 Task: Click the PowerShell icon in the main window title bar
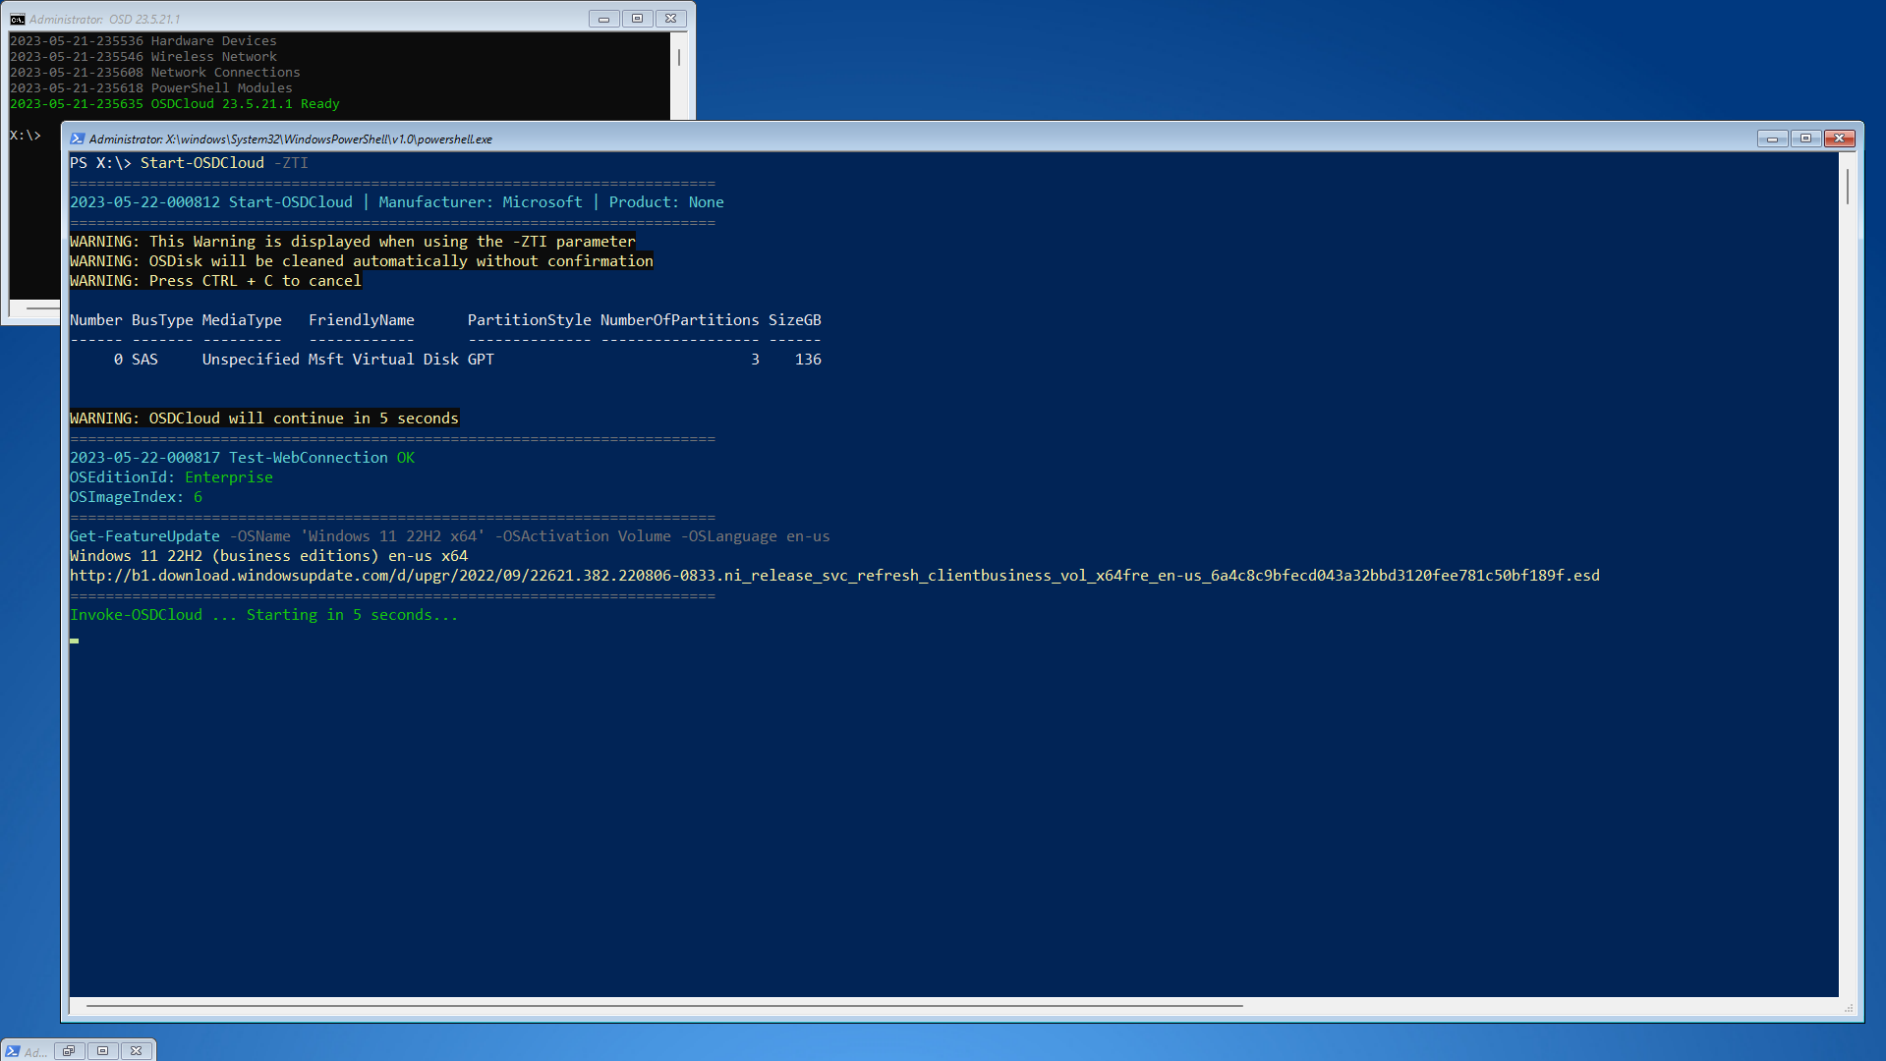[77, 139]
